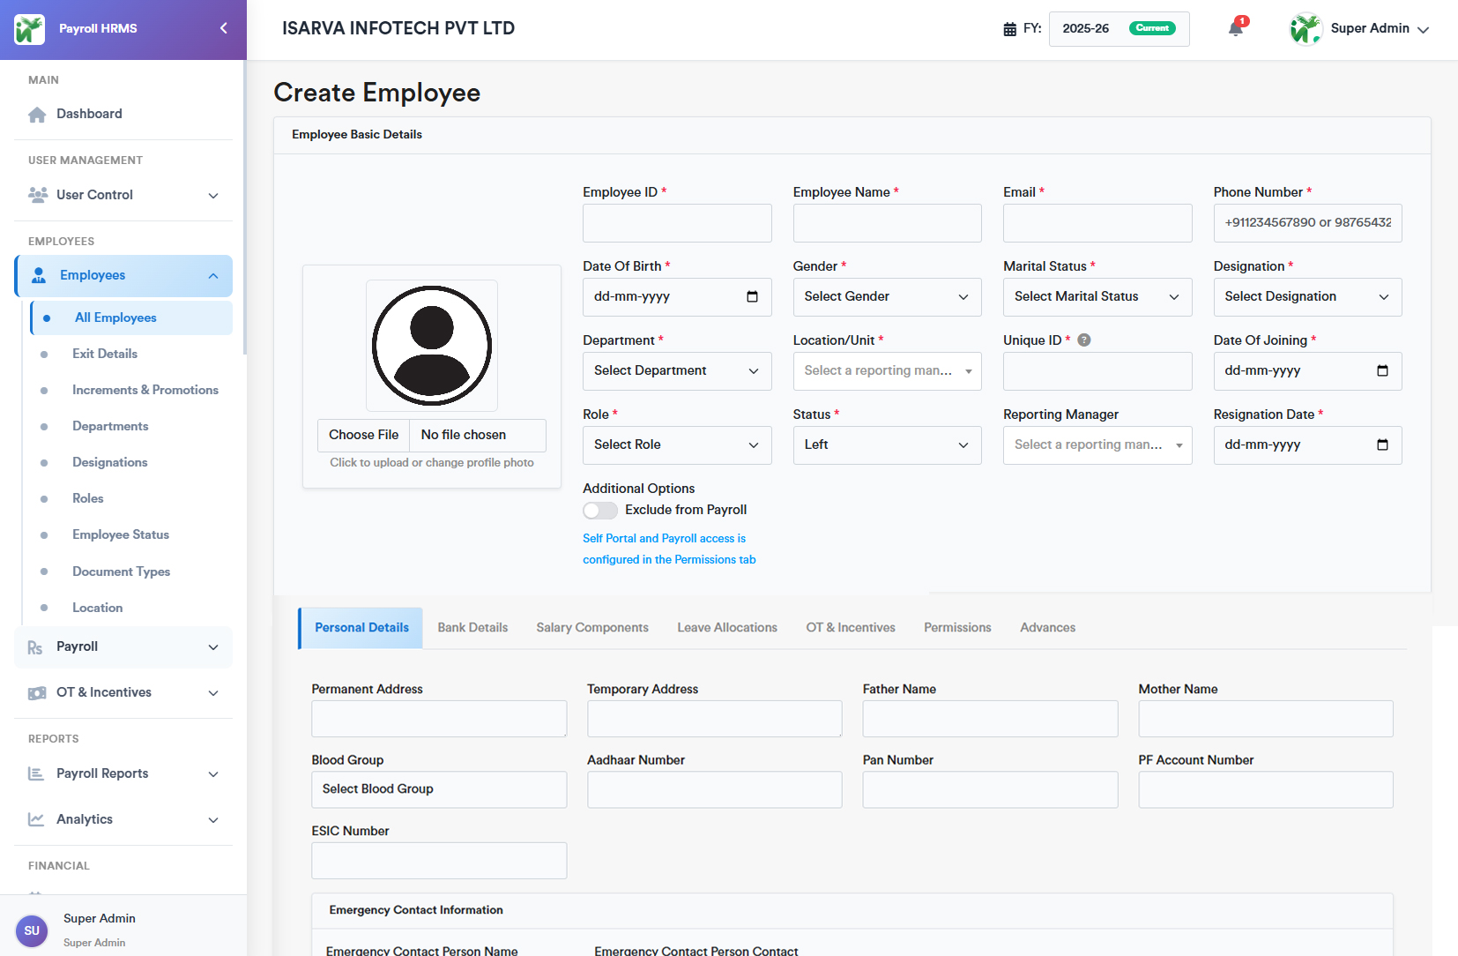Click the Choose File button

[x=363, y=435]
